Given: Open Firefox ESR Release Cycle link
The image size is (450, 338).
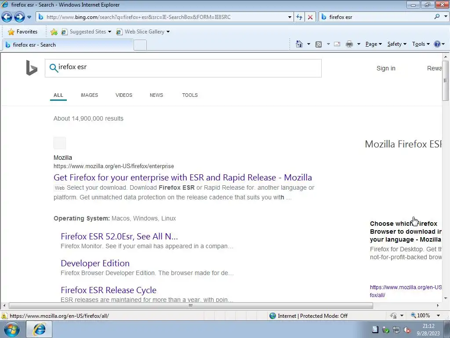Looking at the screenshot, I should point(109,290).
